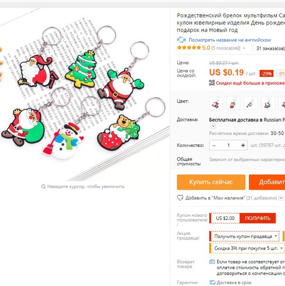The height and width of the screenshot is (286, 285).
Task: Click the heart icon to add to wishlist
Action: tap(180, 198)
